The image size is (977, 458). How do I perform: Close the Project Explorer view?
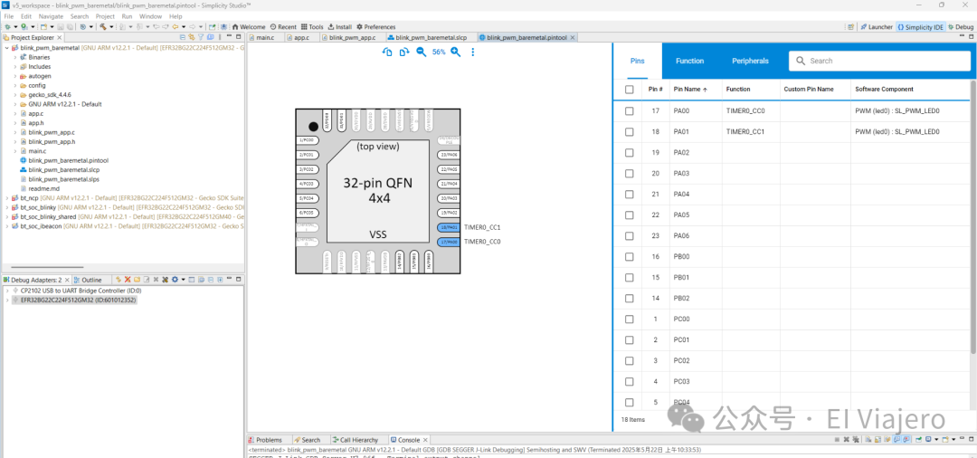tap(59, 37)
